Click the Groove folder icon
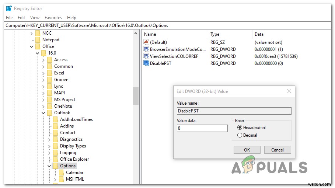The height and width of the screenshot is (188, 335). tap(49, 80)
